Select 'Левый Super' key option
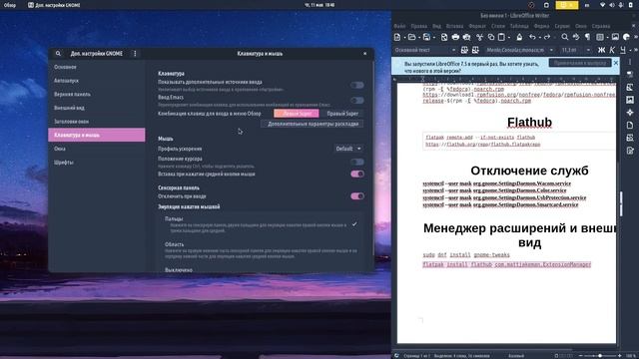The height and width of the screenshot is (359, 639). click(297, 114)
